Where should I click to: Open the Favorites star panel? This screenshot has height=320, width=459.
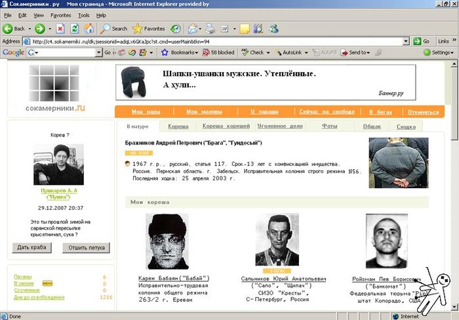[x=149, y=29]
